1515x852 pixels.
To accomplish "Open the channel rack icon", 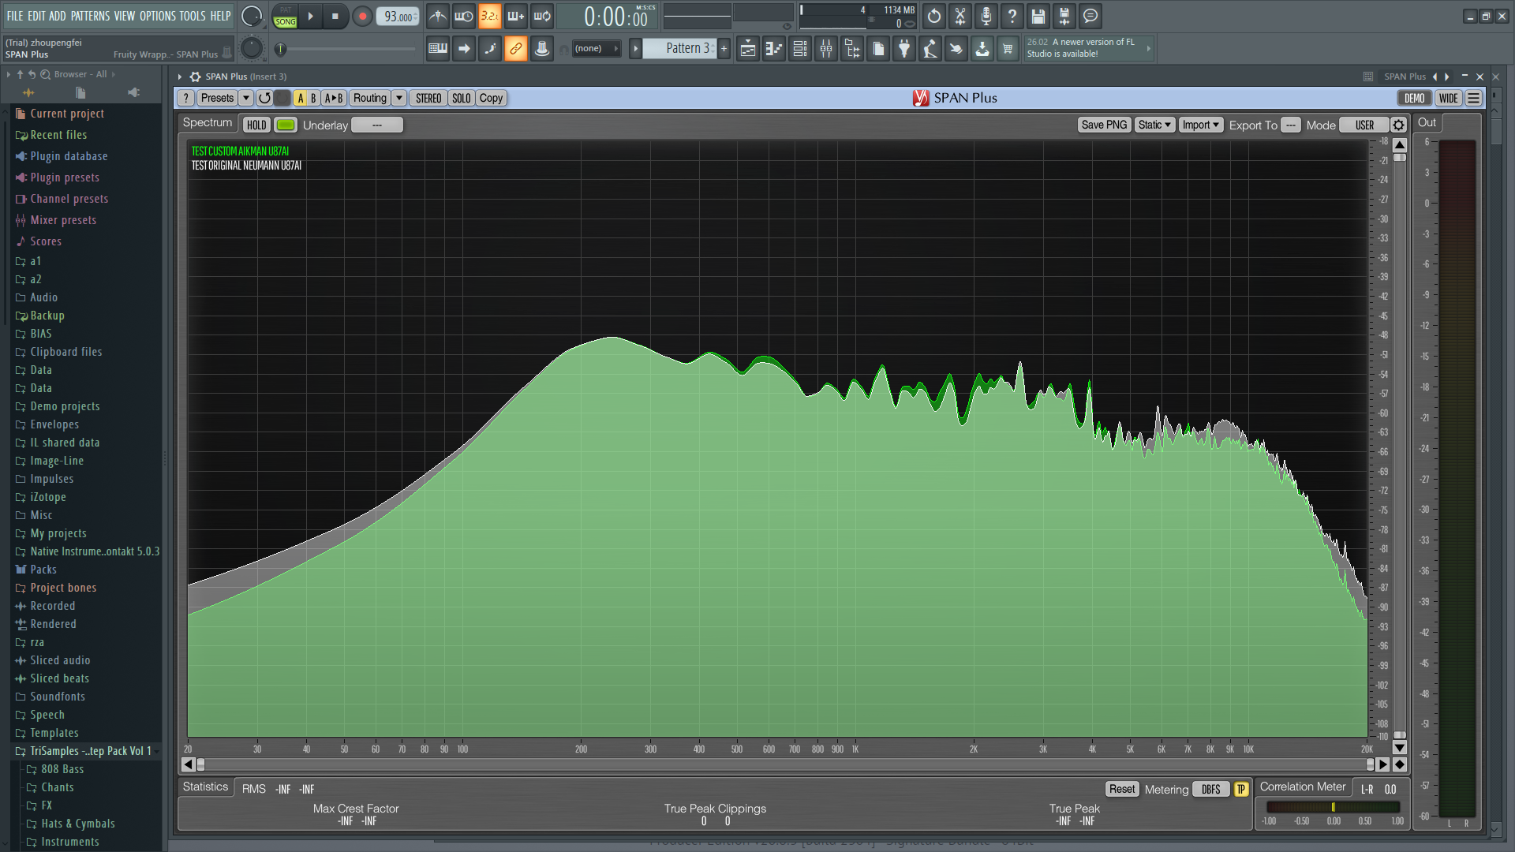I will 800,49.
